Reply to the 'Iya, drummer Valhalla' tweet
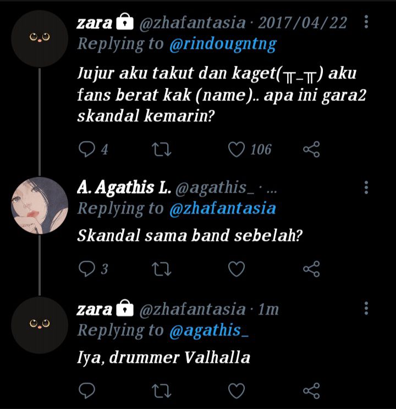 click(x=87, y=390)
